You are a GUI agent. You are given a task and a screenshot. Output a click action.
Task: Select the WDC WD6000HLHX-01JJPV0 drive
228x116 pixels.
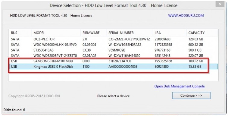coord(114,45)
